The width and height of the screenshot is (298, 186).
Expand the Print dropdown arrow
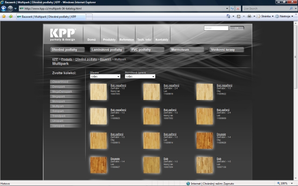coord(254,16)
